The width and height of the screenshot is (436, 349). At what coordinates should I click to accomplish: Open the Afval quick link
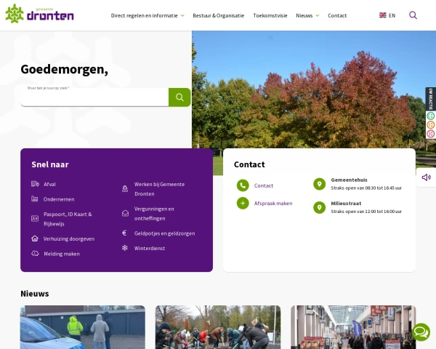click(49, 184)
